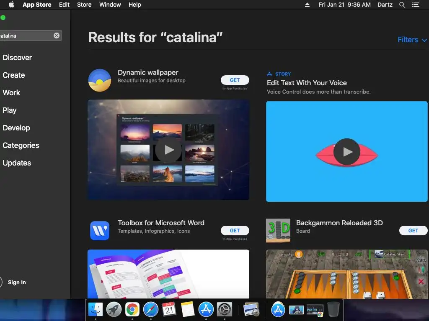This screenshot has height=321, width=429.
Task: Open the Backgammon Reloaded 3D icon
Action: pos(278,231)
